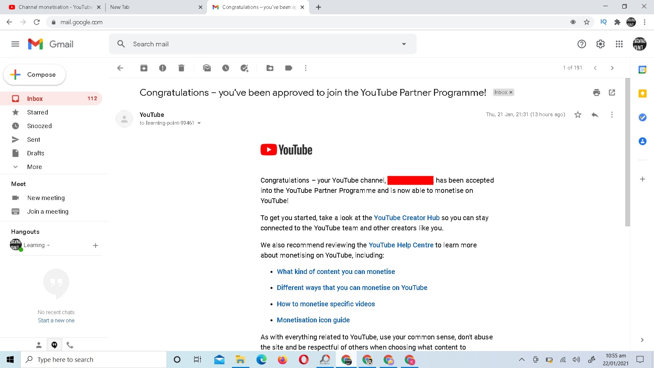Open Calendar side panel

tap(642, 70)
